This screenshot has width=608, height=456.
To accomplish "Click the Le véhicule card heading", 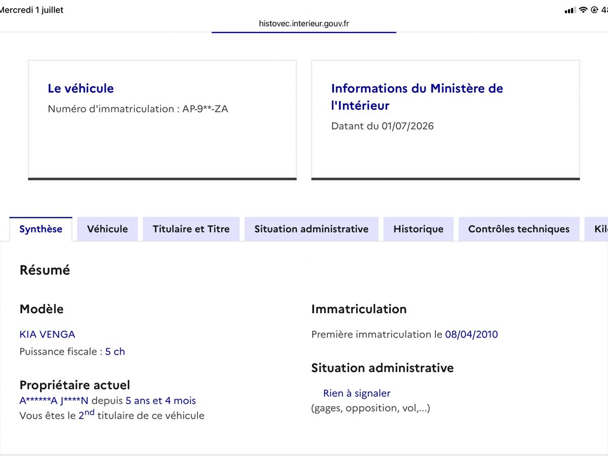I will point(81,88).
